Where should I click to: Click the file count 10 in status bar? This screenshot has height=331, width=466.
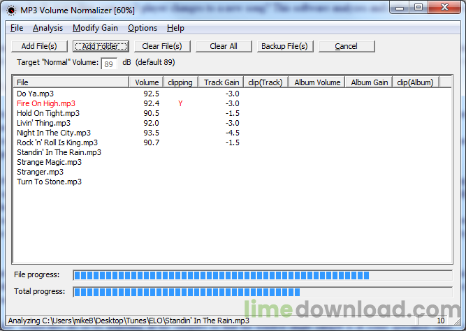(x=440, y=321)
